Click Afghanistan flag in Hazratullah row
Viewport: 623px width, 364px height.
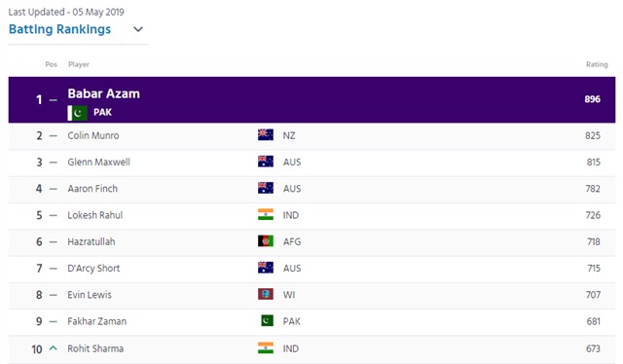(x=266, y=241)
